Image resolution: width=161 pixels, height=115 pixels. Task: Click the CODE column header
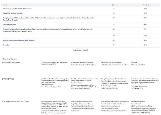click(113, 5)
